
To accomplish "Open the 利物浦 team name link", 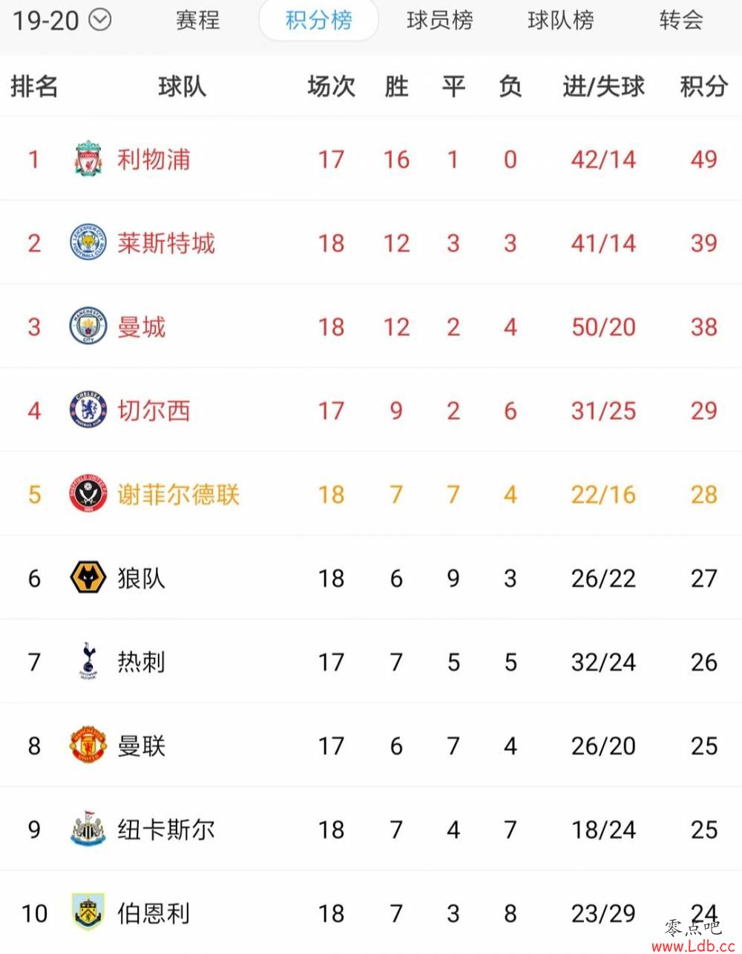I will (154, 159).
